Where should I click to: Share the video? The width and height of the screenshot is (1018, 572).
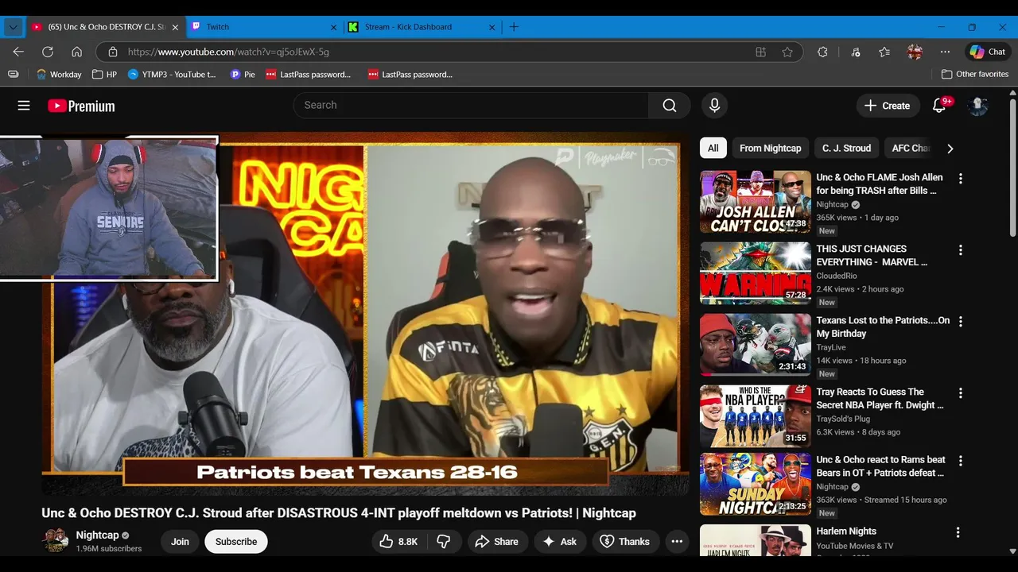coord(496,542)
